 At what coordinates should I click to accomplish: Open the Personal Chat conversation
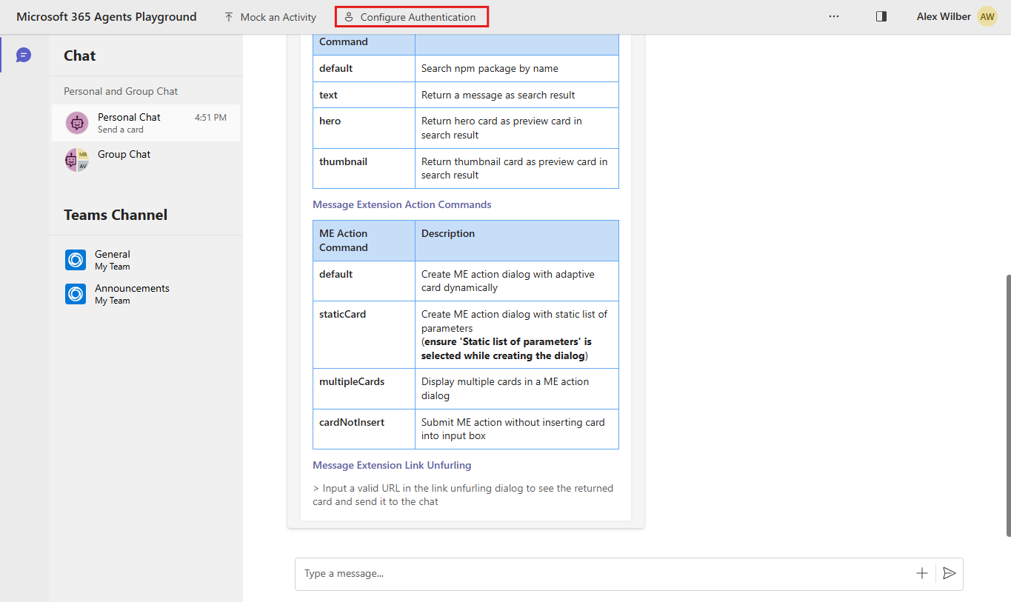[145, 123]
